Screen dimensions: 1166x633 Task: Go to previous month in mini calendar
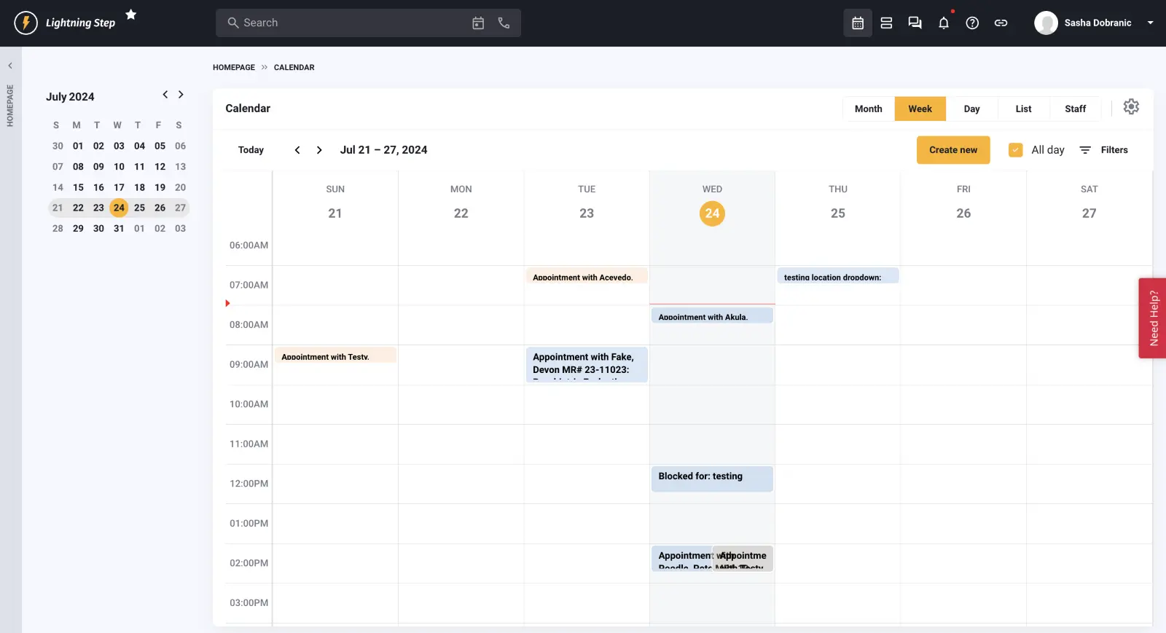[165, 95]
